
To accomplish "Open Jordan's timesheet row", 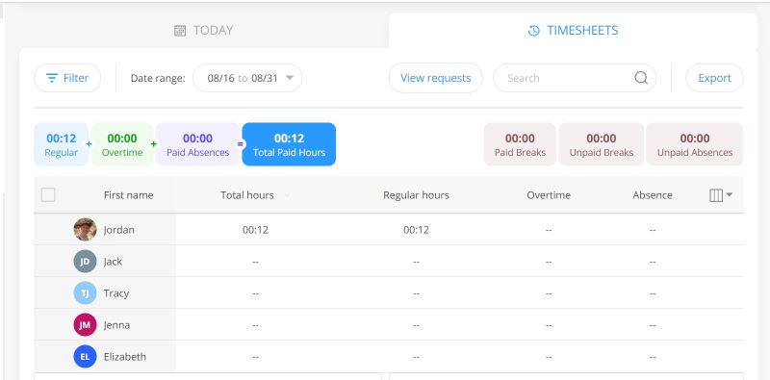I will (x=389, y=229).
